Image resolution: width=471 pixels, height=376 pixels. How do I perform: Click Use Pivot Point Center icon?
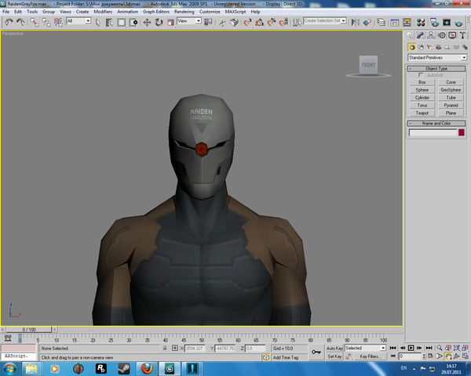coord(208,23)
